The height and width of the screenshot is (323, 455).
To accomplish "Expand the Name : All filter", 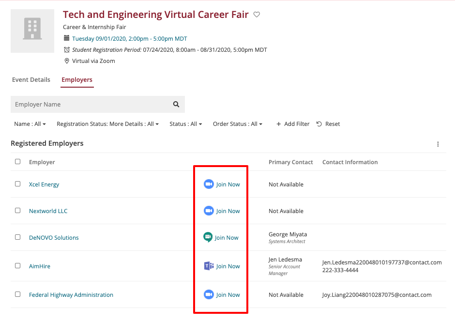I will coord(30,124).
